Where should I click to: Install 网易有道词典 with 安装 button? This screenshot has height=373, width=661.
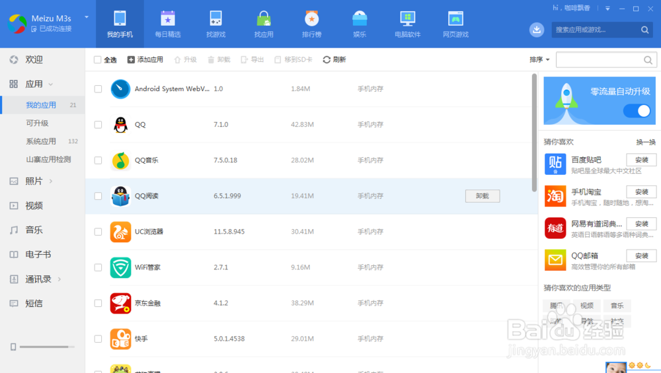click(x=641, y=224)
